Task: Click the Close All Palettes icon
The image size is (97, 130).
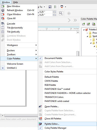Action: [40, 119]
